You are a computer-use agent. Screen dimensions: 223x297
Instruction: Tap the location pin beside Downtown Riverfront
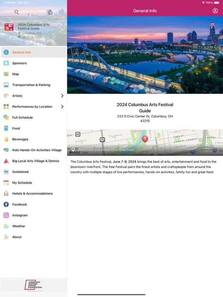pos(73,150)
